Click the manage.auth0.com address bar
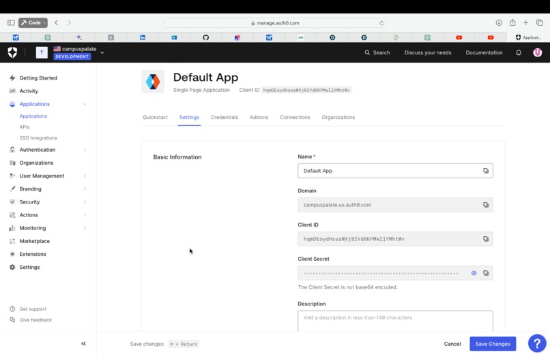The image size is (550, 356). coord(275,23)
